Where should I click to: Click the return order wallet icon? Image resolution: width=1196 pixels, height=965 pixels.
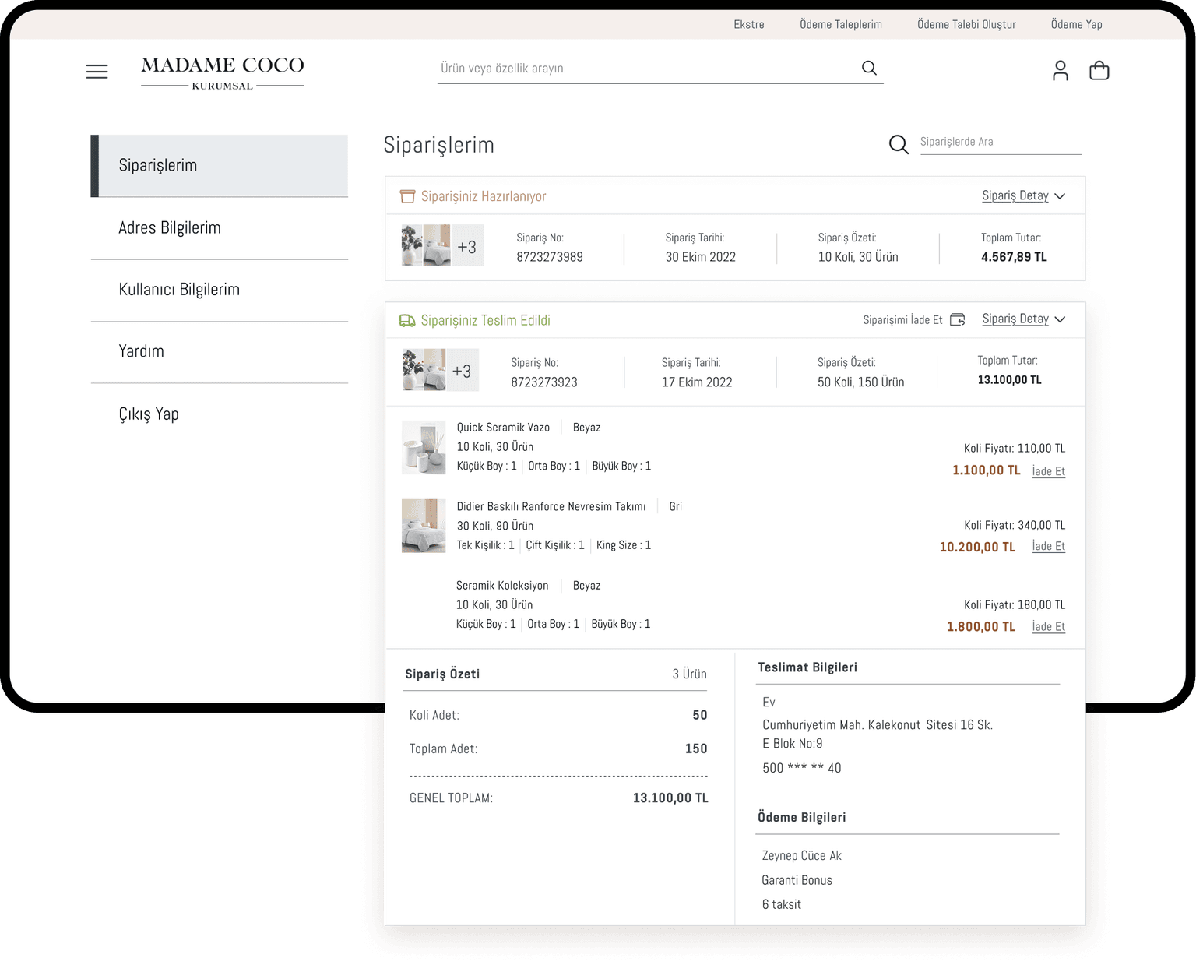958,319
